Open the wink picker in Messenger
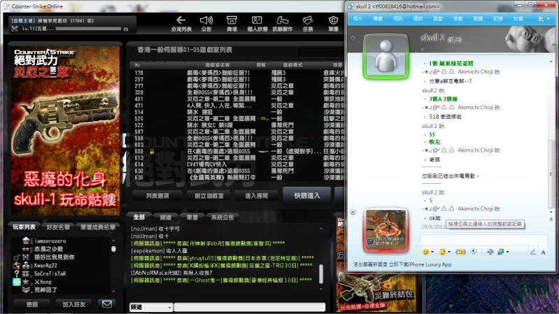The width and height of the screenshot is (559, 314). pyautogui.click(x=442, y=252)
